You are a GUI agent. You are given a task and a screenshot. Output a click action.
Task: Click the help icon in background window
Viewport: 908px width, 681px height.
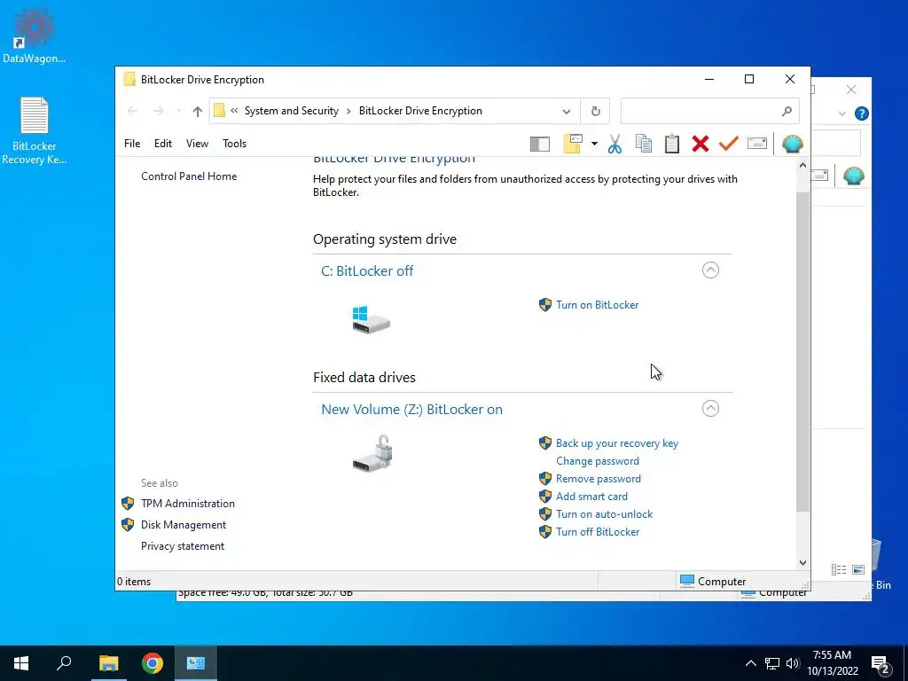(x=862, y=113)
